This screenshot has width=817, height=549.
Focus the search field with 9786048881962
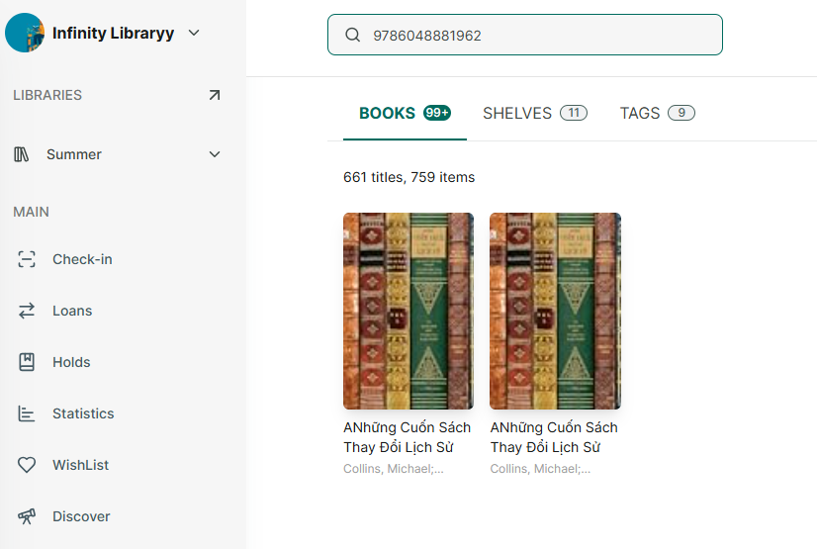[x=524, y=35]
